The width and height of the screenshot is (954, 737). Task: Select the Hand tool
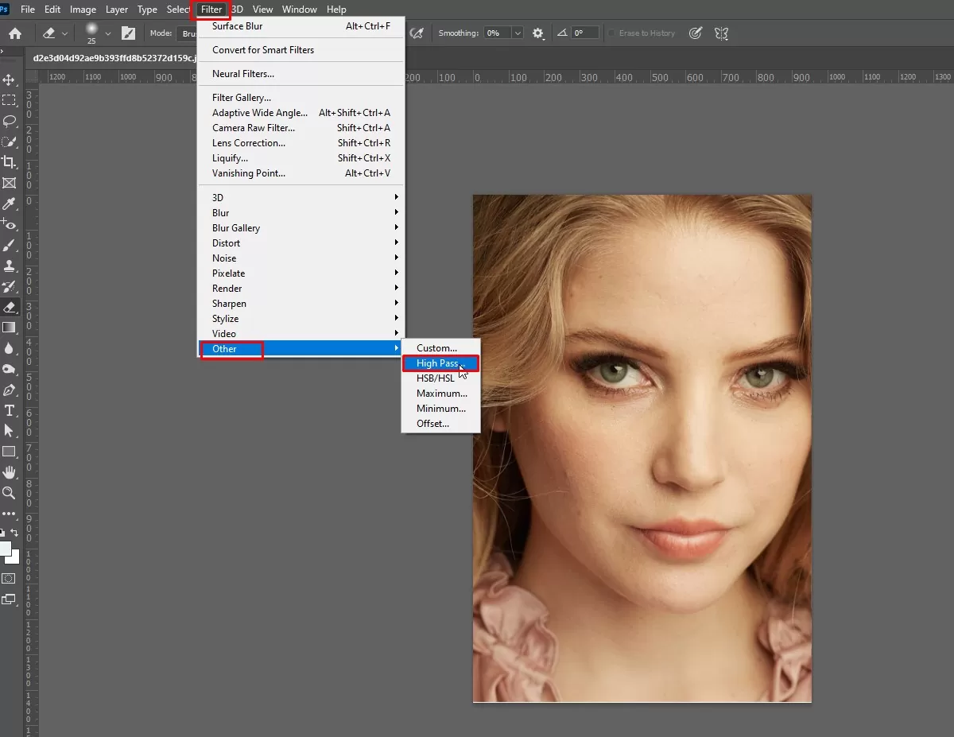click(10, 472)
